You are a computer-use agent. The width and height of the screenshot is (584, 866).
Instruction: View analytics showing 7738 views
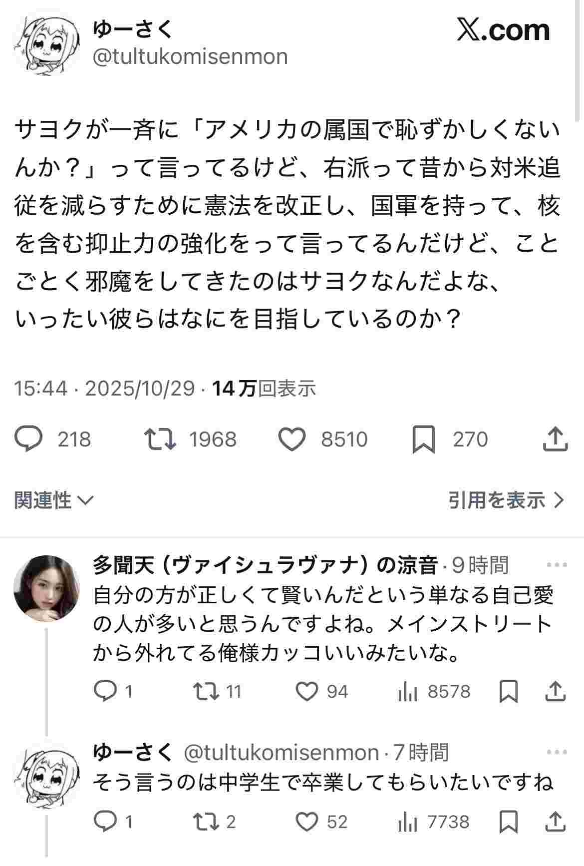(x=408, y=822)
